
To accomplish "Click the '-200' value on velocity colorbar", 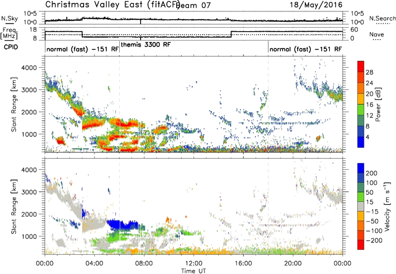I will point(374,240).
